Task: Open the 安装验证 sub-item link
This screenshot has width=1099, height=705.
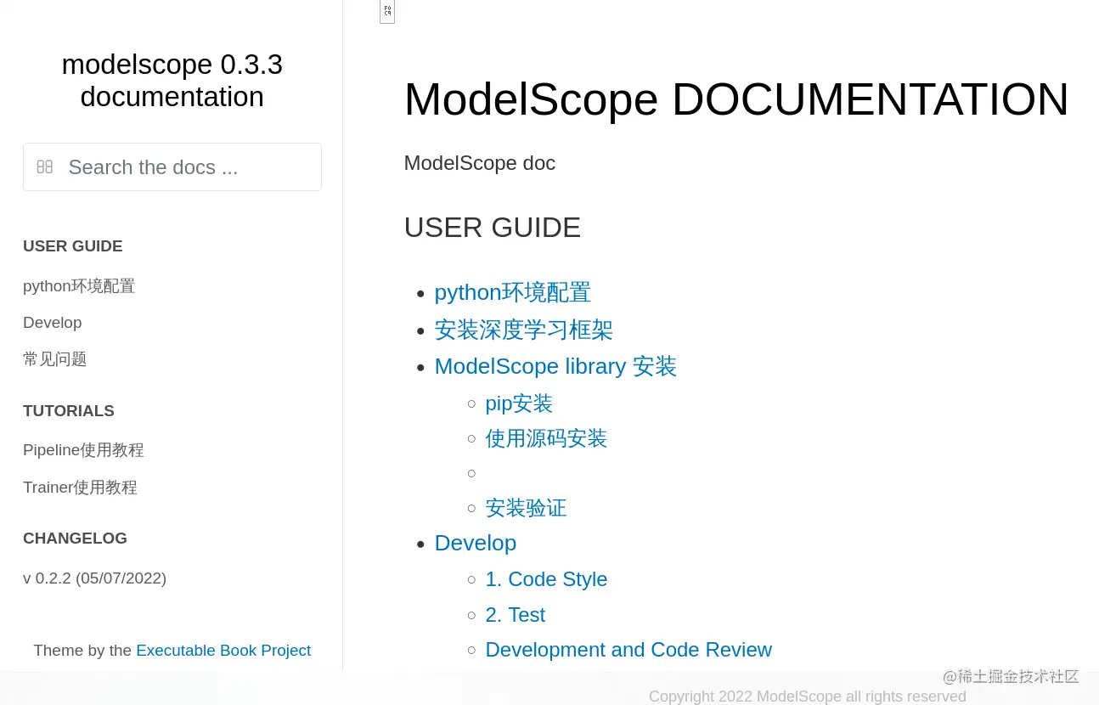Action: (526, 508)
